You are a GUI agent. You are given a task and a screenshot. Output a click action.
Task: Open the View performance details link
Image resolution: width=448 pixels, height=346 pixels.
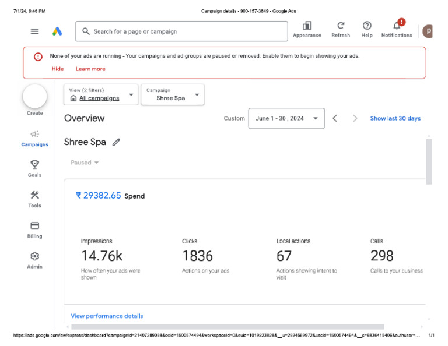coord(107,316)
